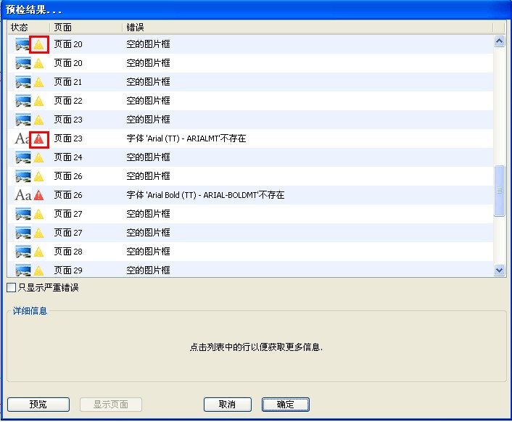The width and height of the screenshot is (512, 422).
Task: Click the picture-frame icon in the 页面 28 row
Action: coord(23,252)
